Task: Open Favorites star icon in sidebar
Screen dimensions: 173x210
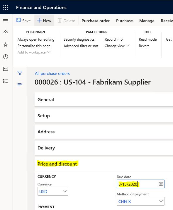Action: coord(6,44)
